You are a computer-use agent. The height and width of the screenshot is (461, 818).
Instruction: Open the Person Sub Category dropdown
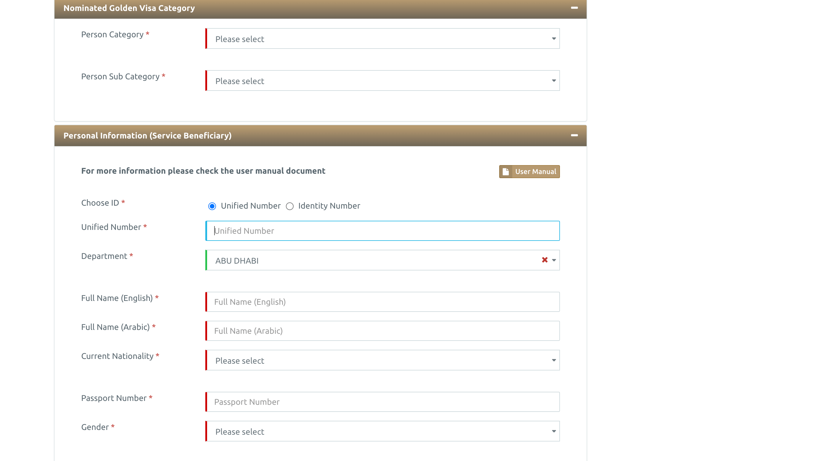click(383, 81)
